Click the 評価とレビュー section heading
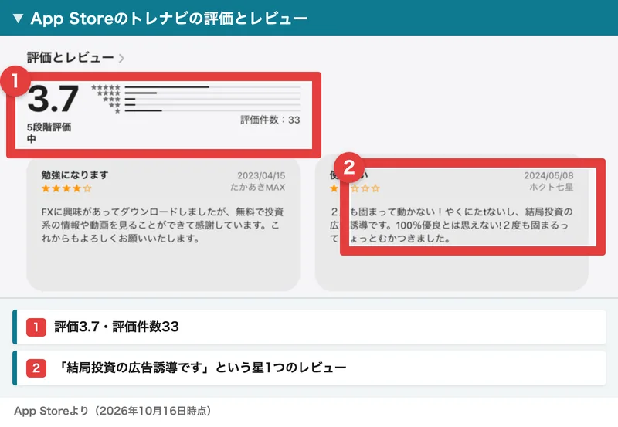 [x=70, y=58]
